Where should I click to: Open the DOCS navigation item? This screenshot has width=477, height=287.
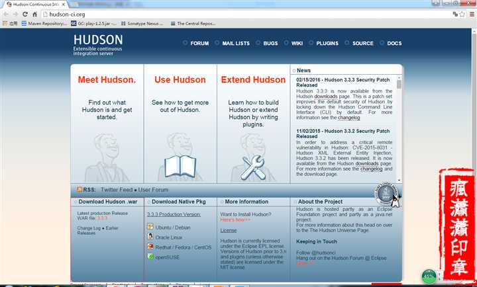click(394, 44)
